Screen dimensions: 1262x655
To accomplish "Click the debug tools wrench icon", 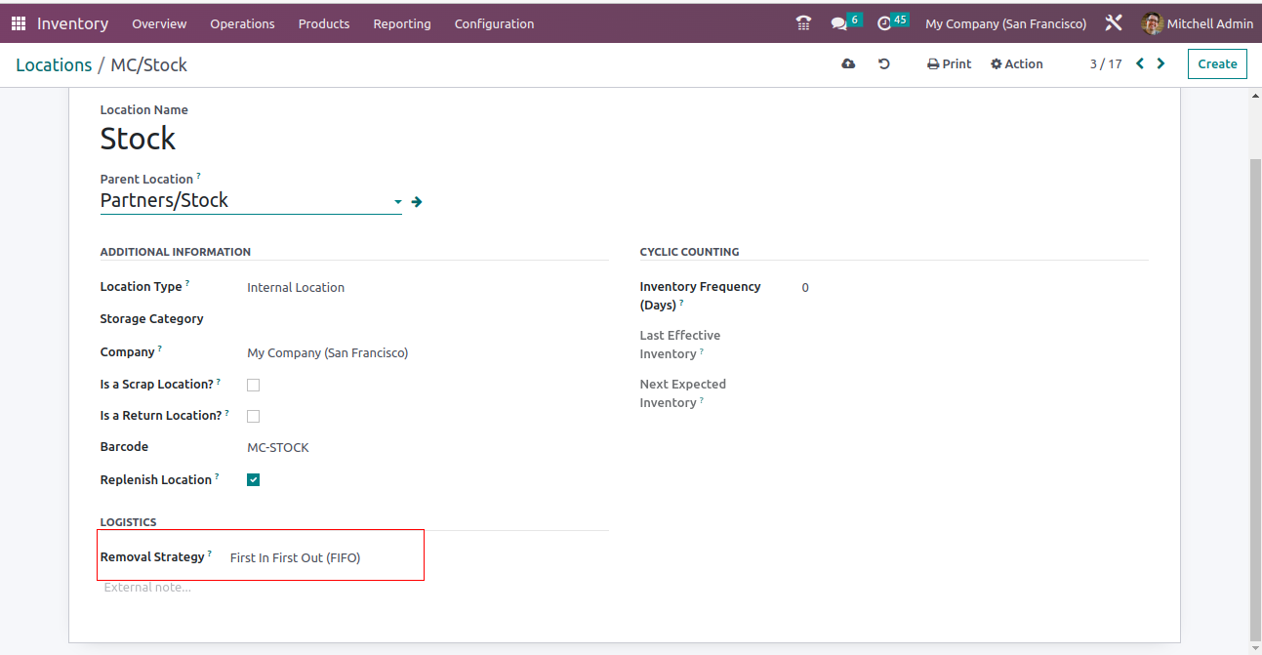I will pyautogui.click(x=1114, y=23).
